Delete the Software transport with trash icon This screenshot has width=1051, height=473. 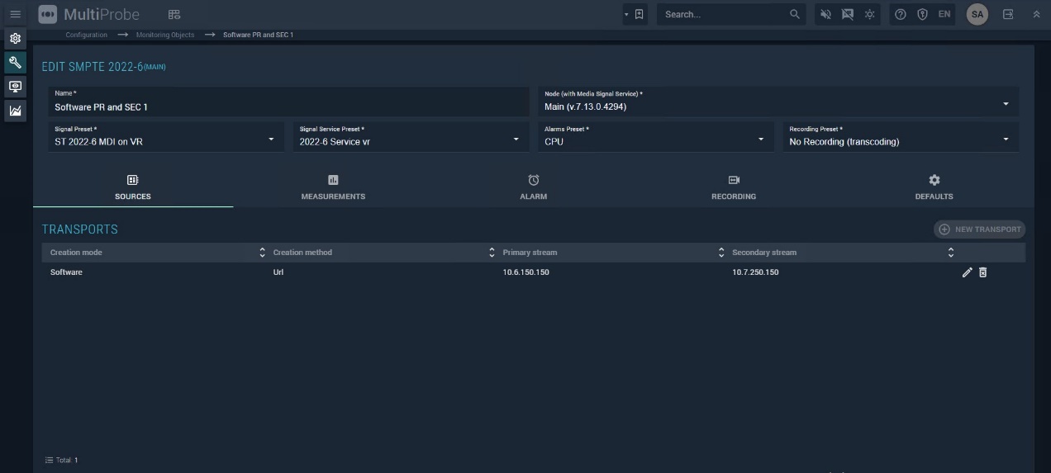pos(982,272)
